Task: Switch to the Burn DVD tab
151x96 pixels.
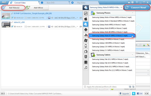Action: tap(51, 3)
